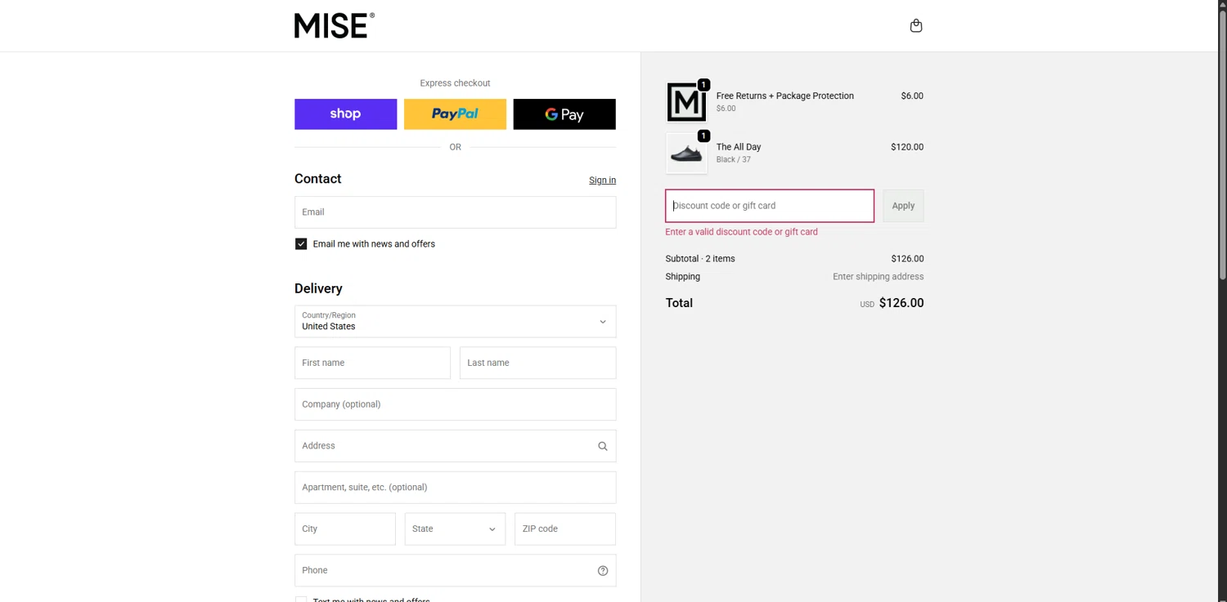This screenshot has width=1227, height=602.
Task: Open the State dropdown
Action: (x=455, y=528)
